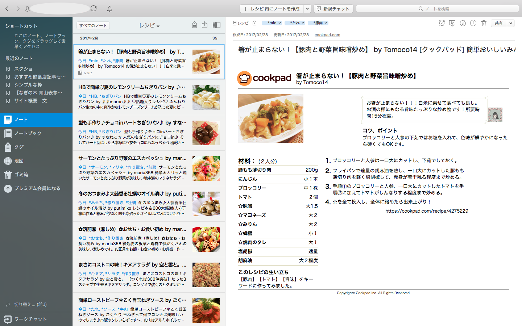Viewport: 522px width, 326px height.
Task: Click 新規チャット button
Action: coord(333,9)
